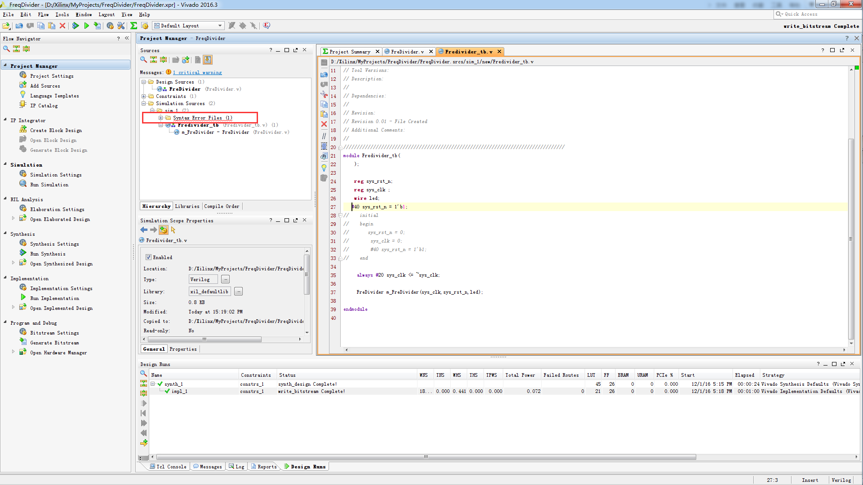Image resolution: width=863 pixels, height=485 pixels.
Task: Click the Run Synthesis green arrow toolbar icon
Action: 76,26
